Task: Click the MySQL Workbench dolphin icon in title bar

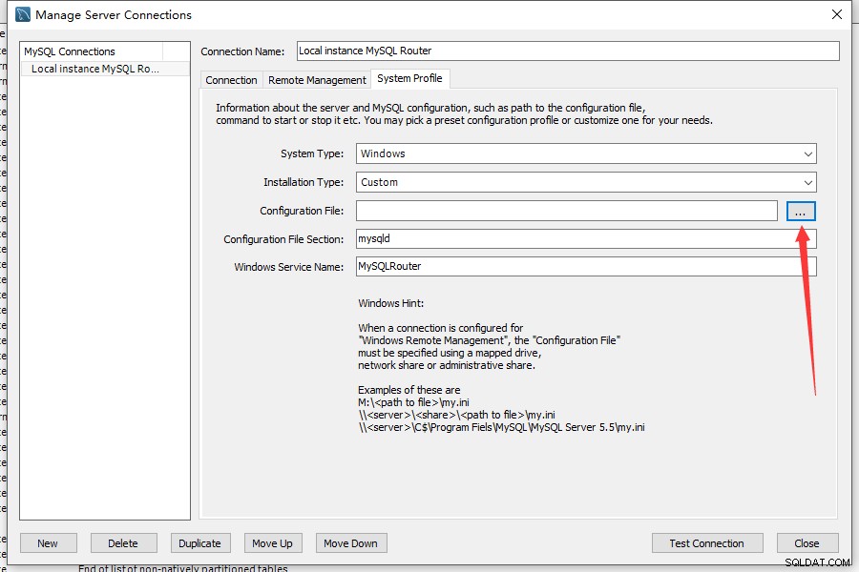Action: (23, 14)
